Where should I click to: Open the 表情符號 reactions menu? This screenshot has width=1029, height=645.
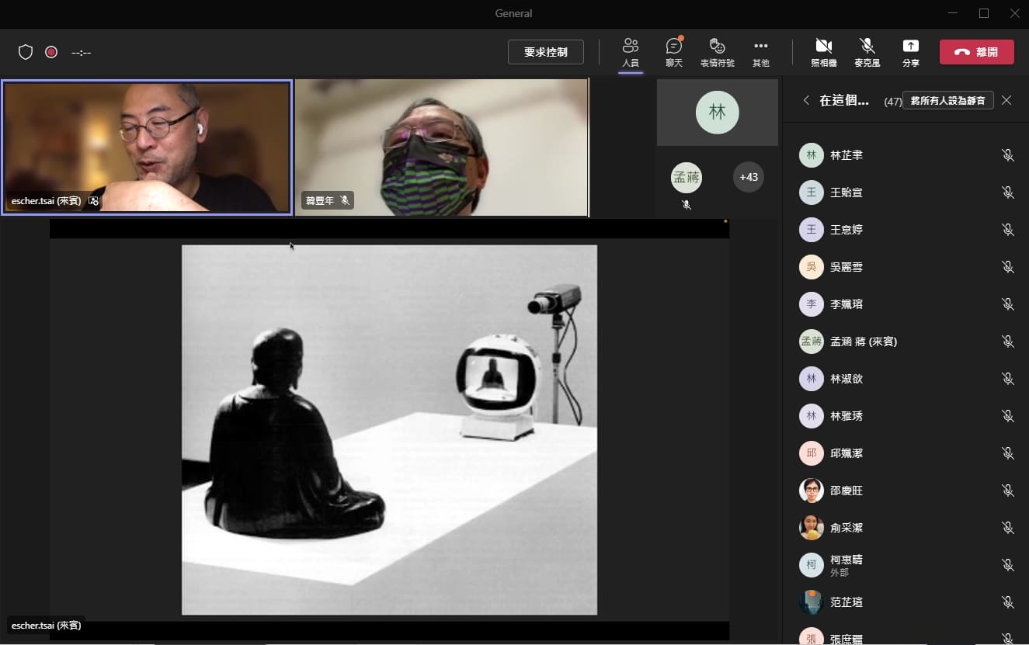click(x=717, y=51)
